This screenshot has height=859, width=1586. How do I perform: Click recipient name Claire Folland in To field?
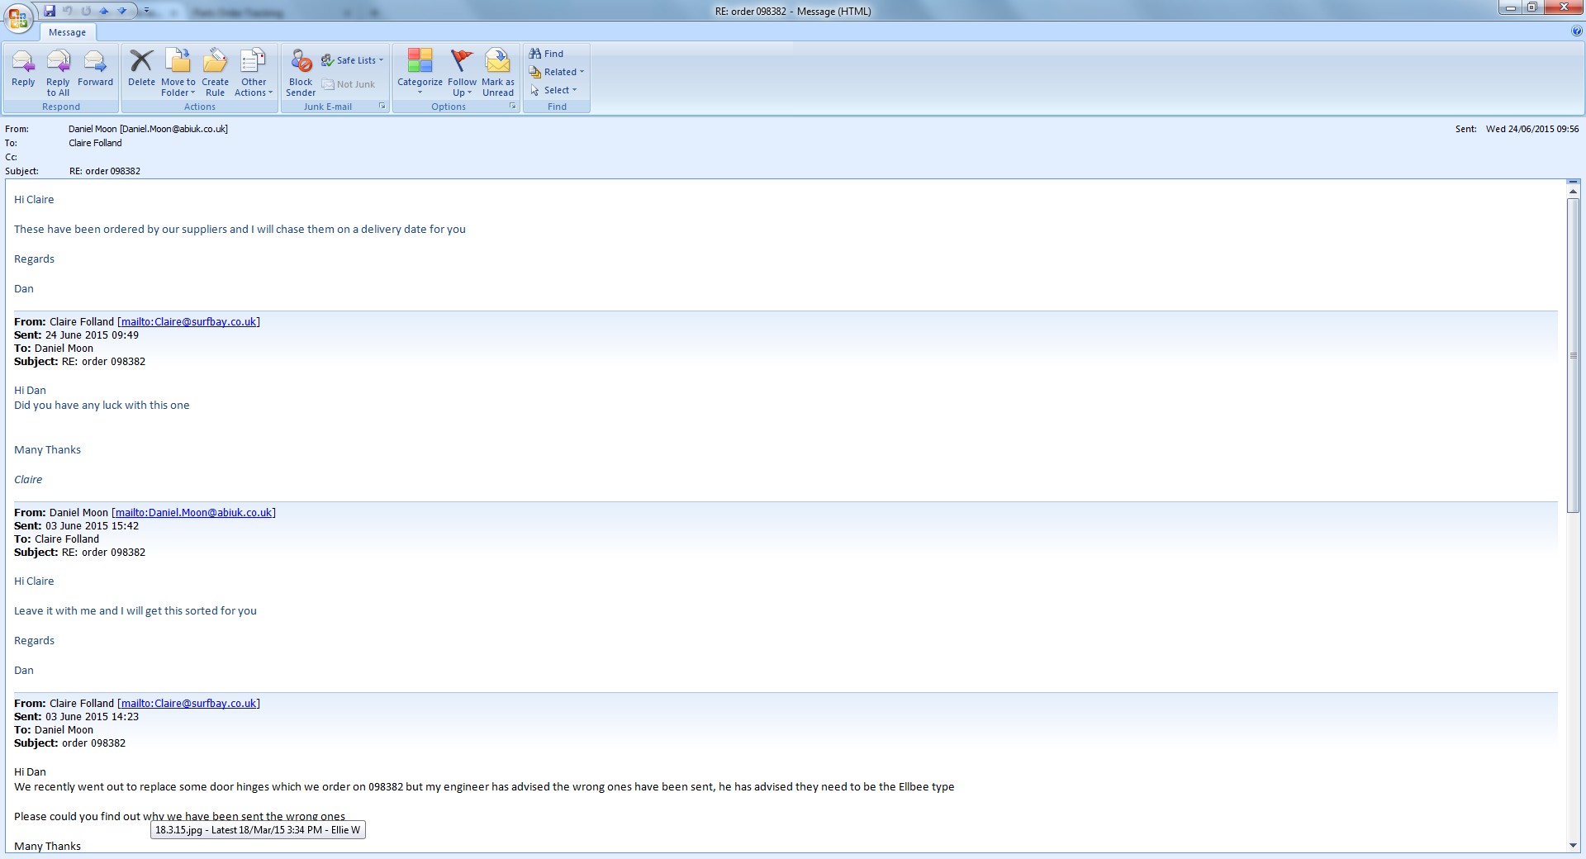click(x=95, y=143)
